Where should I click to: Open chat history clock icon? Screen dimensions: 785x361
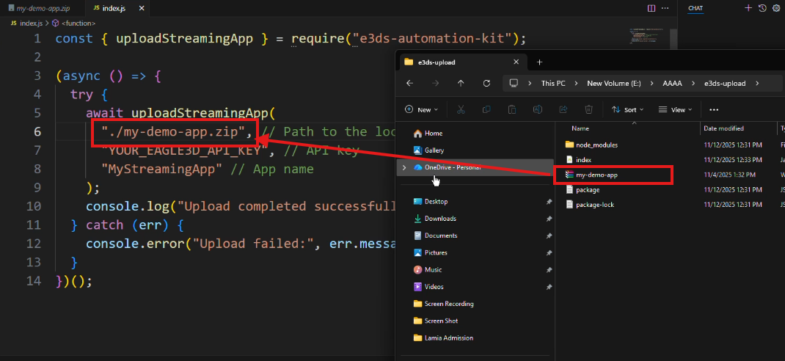[x=762, y=8]
